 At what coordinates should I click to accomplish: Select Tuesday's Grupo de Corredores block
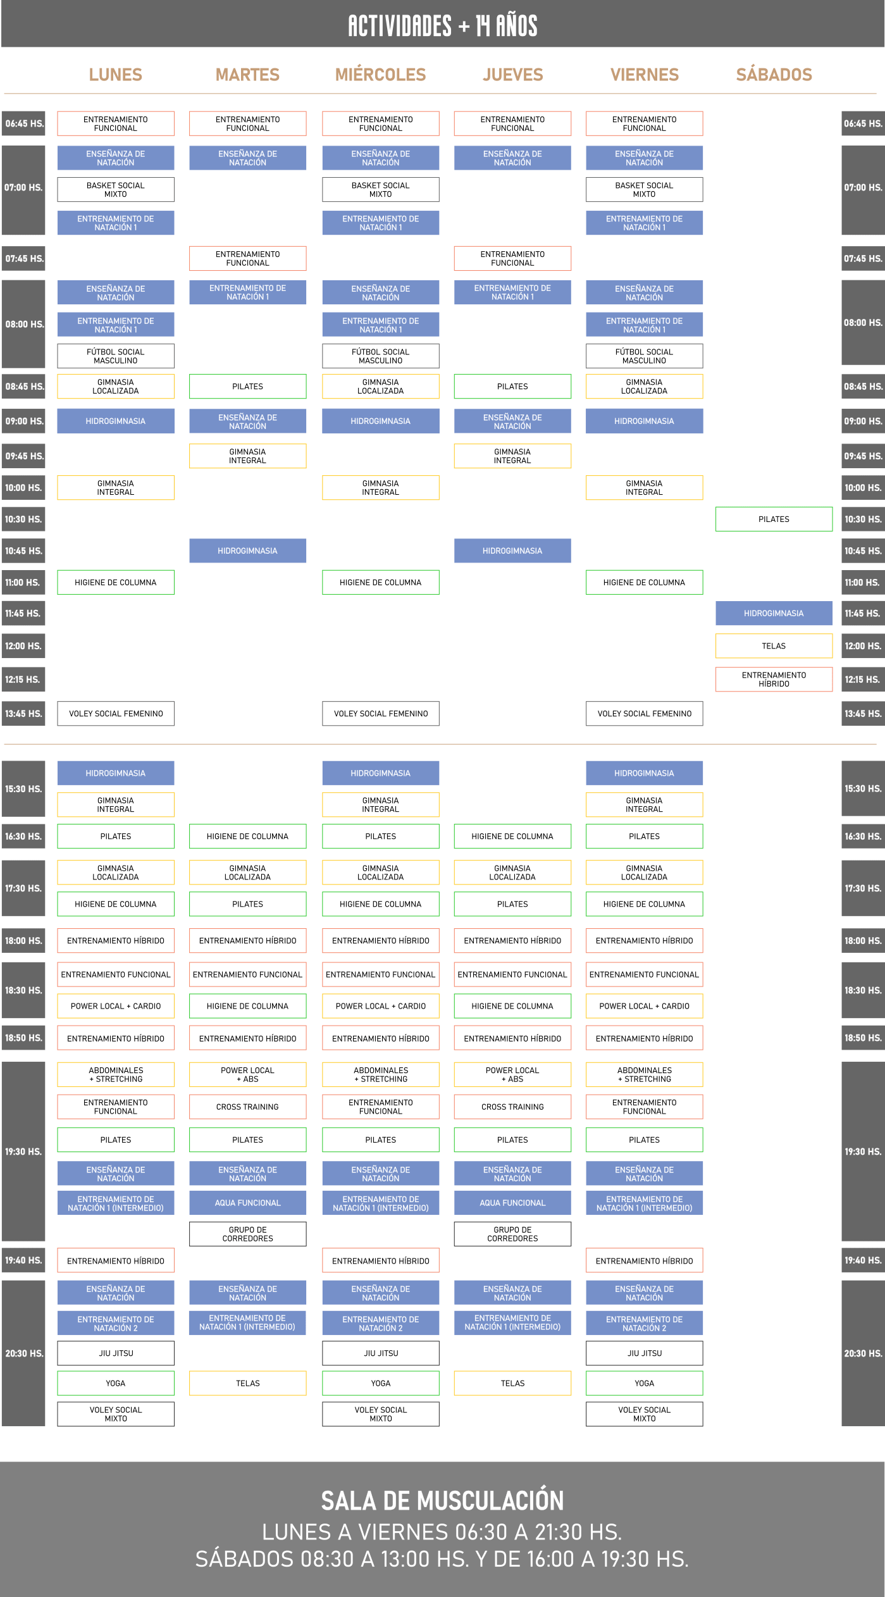[247, 1234]
